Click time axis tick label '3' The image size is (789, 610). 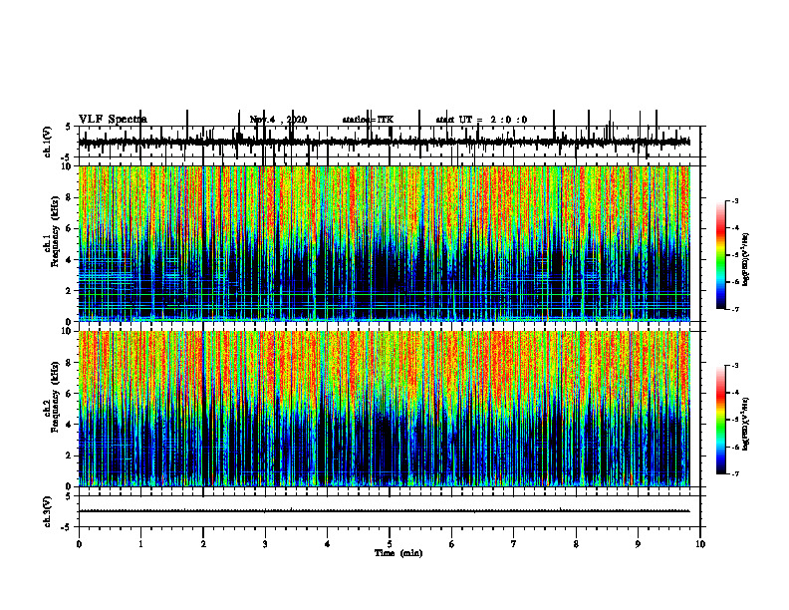pos(265,544)
